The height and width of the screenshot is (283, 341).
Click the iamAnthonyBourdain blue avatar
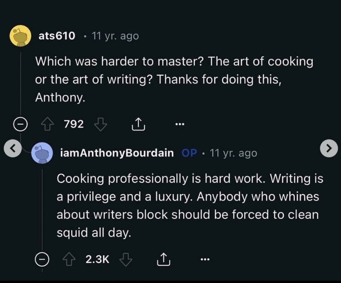42,153
